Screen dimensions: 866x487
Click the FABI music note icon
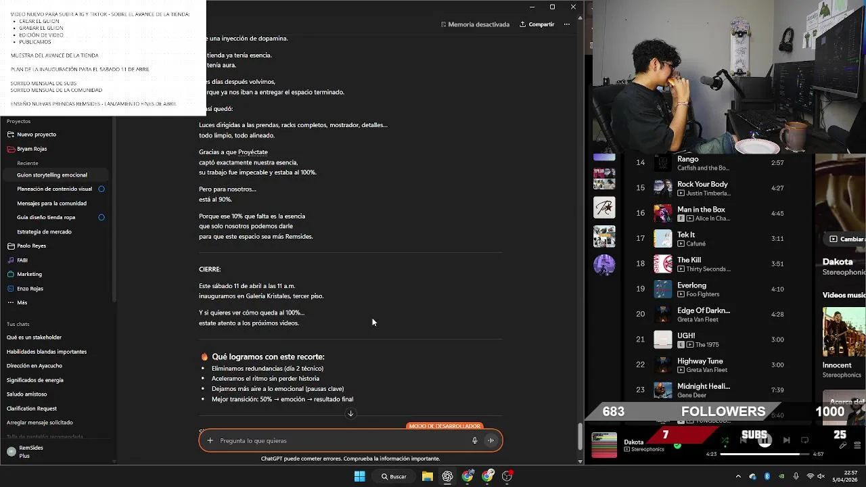coord(11,260)
